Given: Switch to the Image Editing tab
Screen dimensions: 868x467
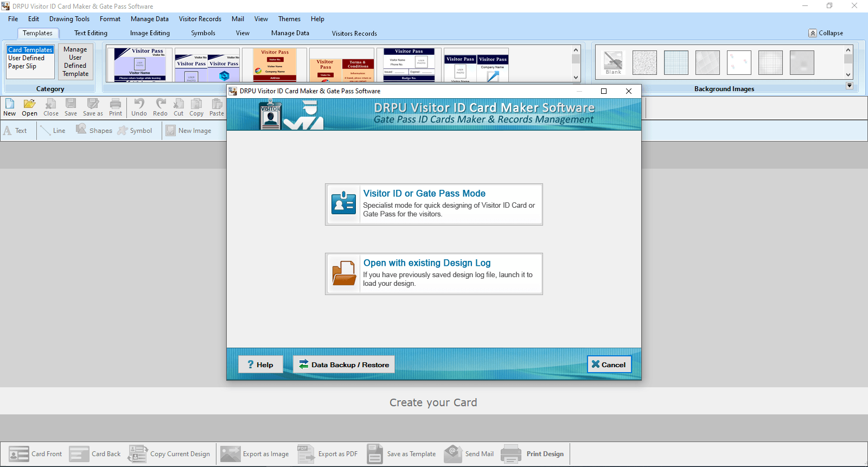Looking at the screenshot, I should 150,33.
